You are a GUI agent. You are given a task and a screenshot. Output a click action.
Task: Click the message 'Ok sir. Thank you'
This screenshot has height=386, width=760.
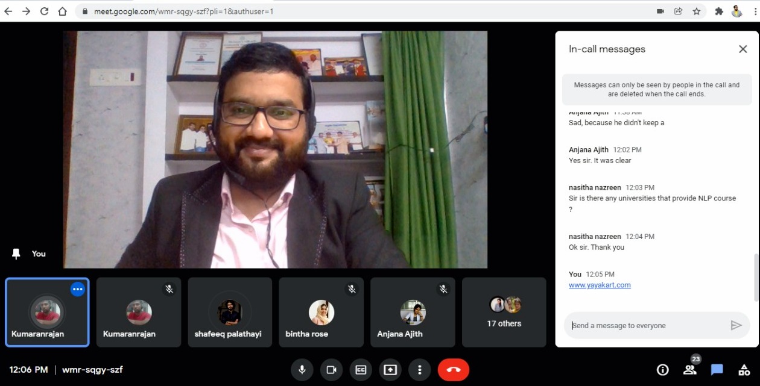(x=597, y=247)
